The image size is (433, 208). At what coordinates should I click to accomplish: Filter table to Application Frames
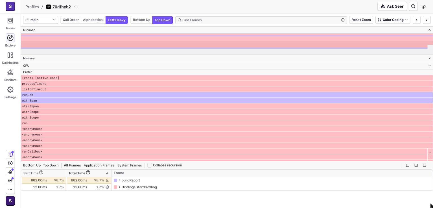pos(99,165)
